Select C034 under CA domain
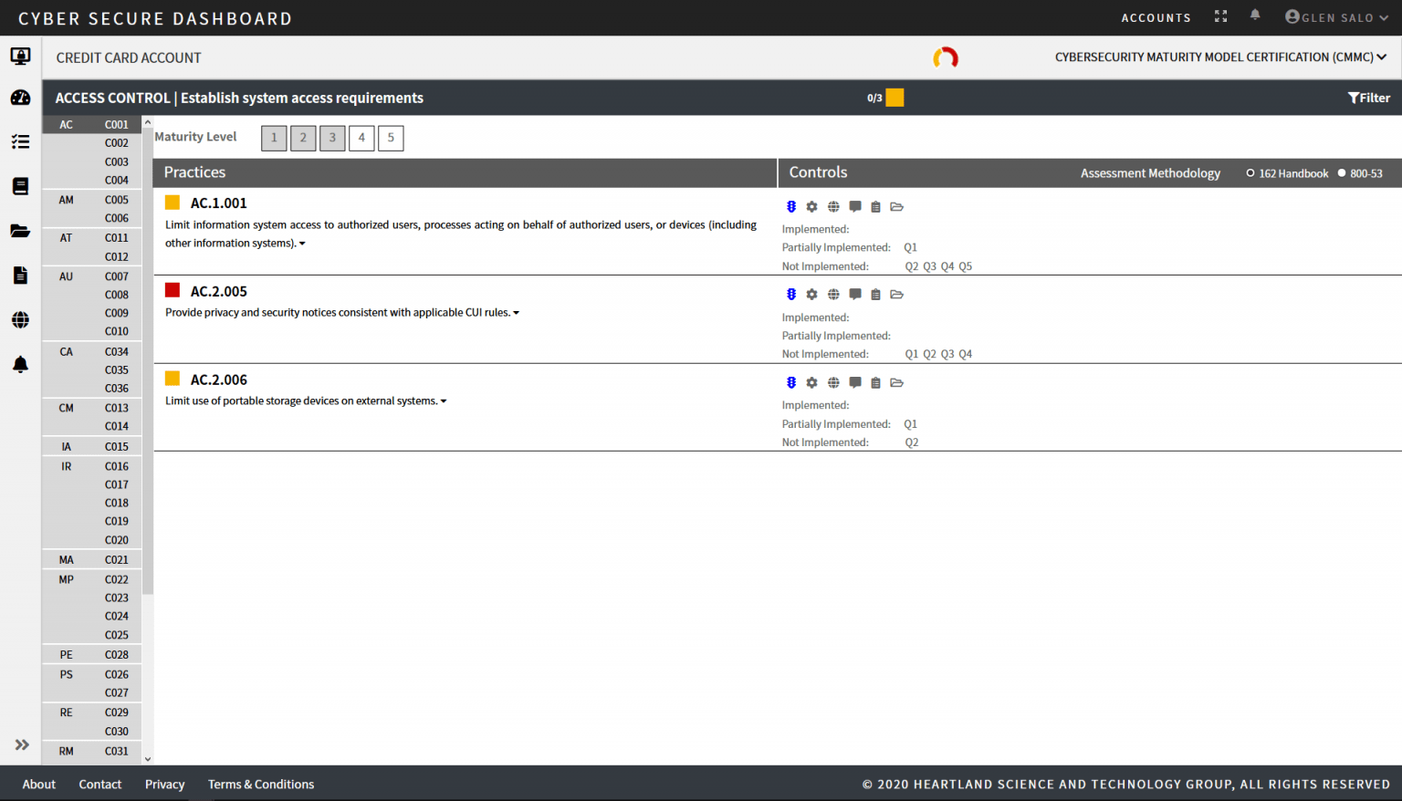The height and width of the screenshot is (801, 1402). [x=116, y=351]
